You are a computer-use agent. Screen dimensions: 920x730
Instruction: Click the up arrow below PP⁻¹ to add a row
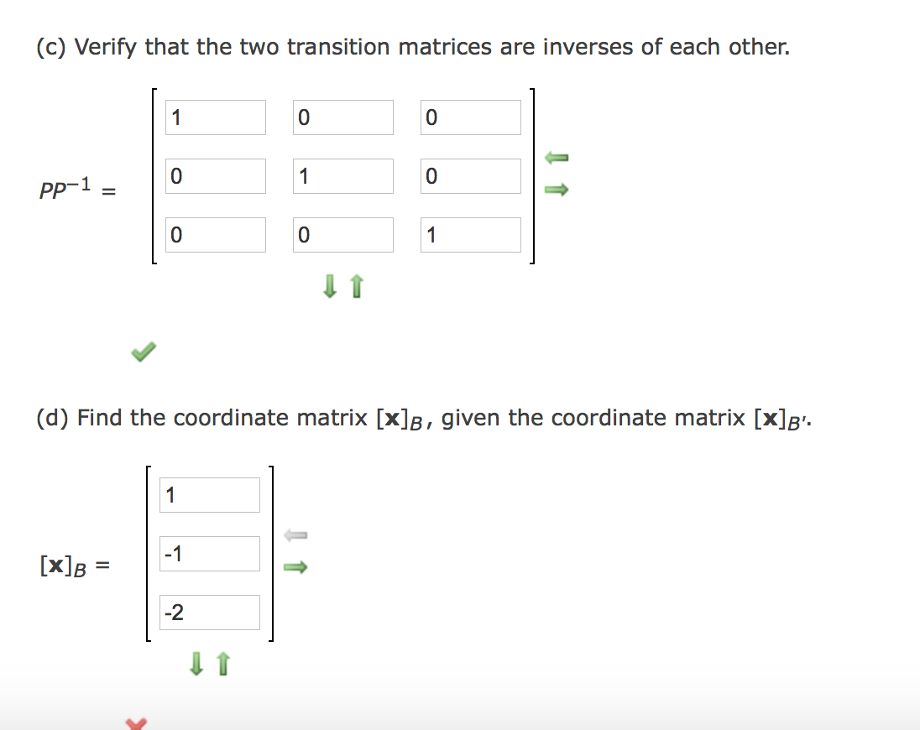point(354,287)
